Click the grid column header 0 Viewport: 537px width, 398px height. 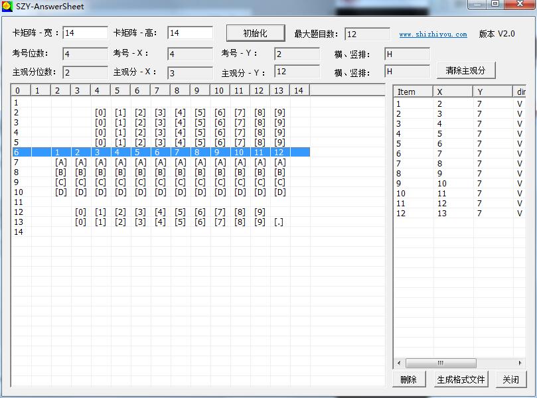(21, 90)
